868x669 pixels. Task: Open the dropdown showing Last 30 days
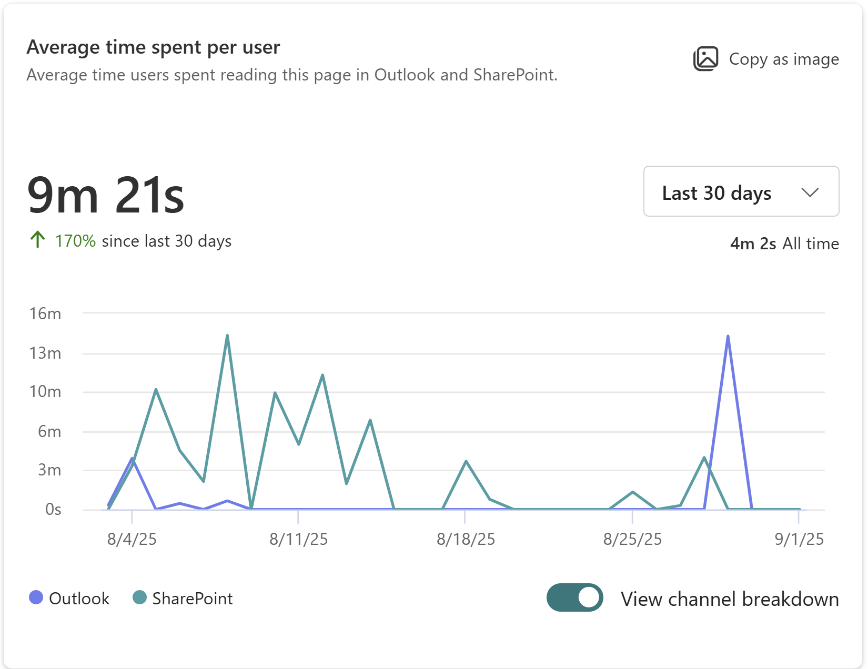[x=741, y=191]
